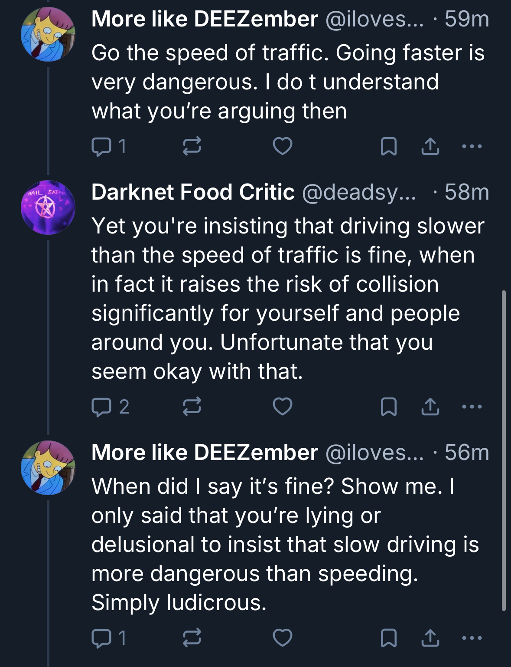Bookmark Darknet Food Critic's tweet
This screenshot has height=667, width=511.
tap(388, 407)
